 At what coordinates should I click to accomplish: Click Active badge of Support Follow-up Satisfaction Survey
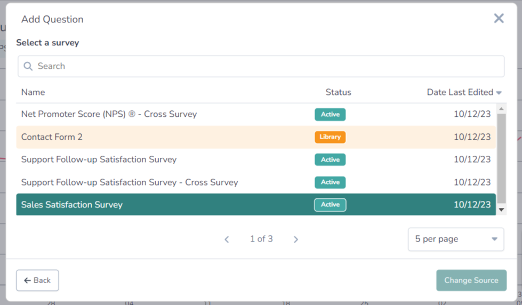tap(330, 159)
